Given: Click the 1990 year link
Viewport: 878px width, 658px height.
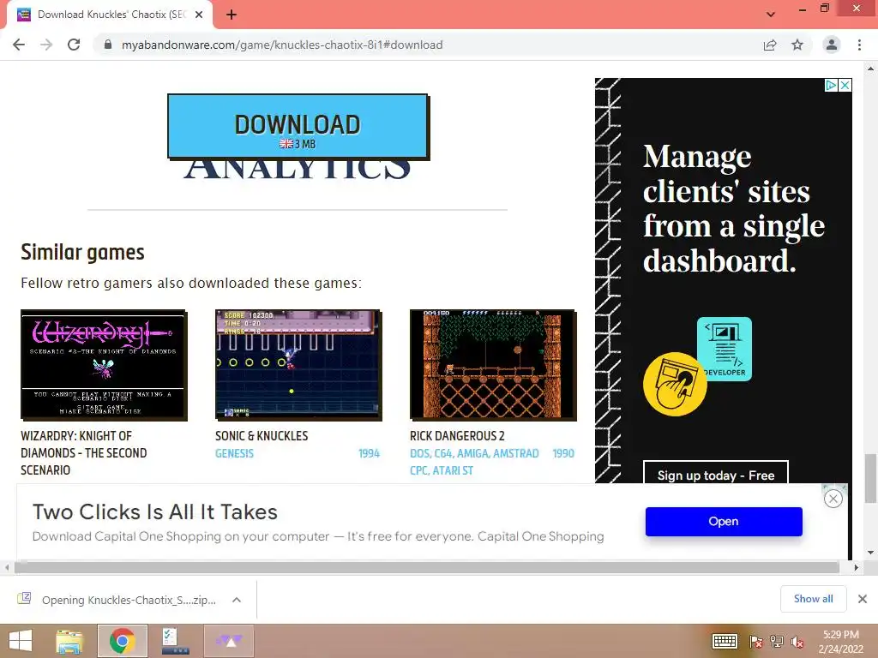Looking at the screenshot, I should click(563, 453).
